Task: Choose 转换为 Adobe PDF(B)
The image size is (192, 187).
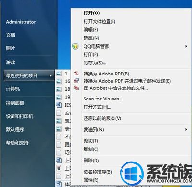Action: [x=106, y=74]
